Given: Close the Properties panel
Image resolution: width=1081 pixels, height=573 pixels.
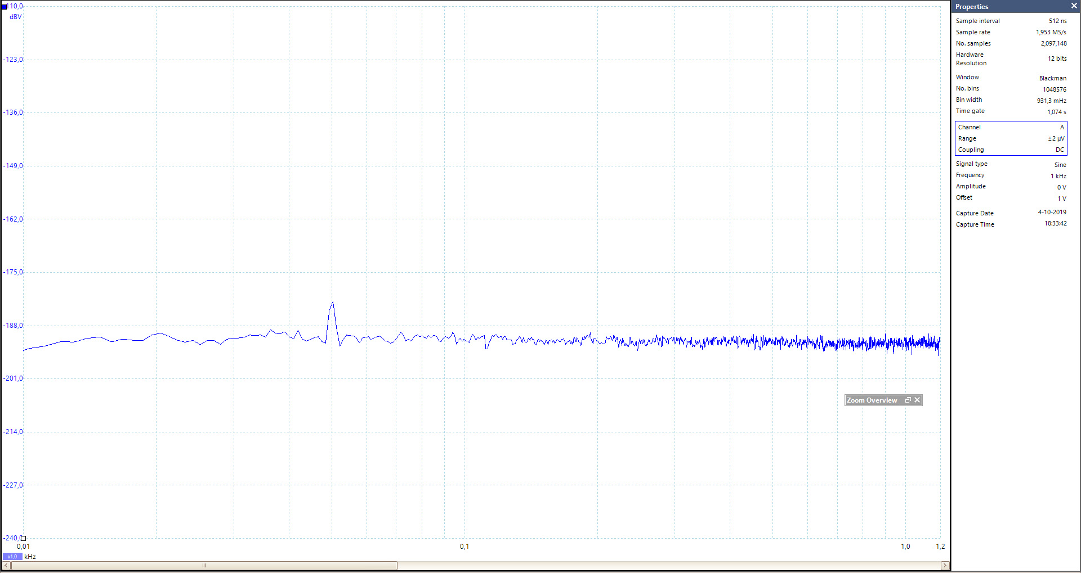Looking at the screenshot, I should [x=1074, y=6].
